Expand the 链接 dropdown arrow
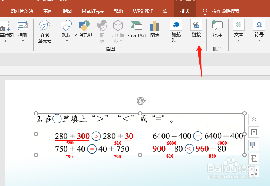Screen dimensions: 270x186 pyautogui.click(x=197, y=40)
